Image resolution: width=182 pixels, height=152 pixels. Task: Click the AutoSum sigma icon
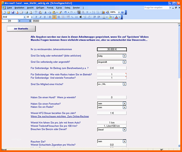[x=87, y=12]
